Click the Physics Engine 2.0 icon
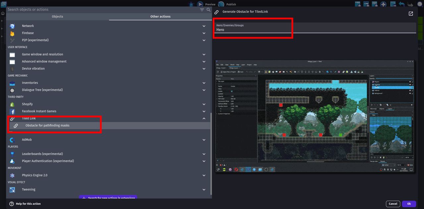424x209 pixels. 12,175
